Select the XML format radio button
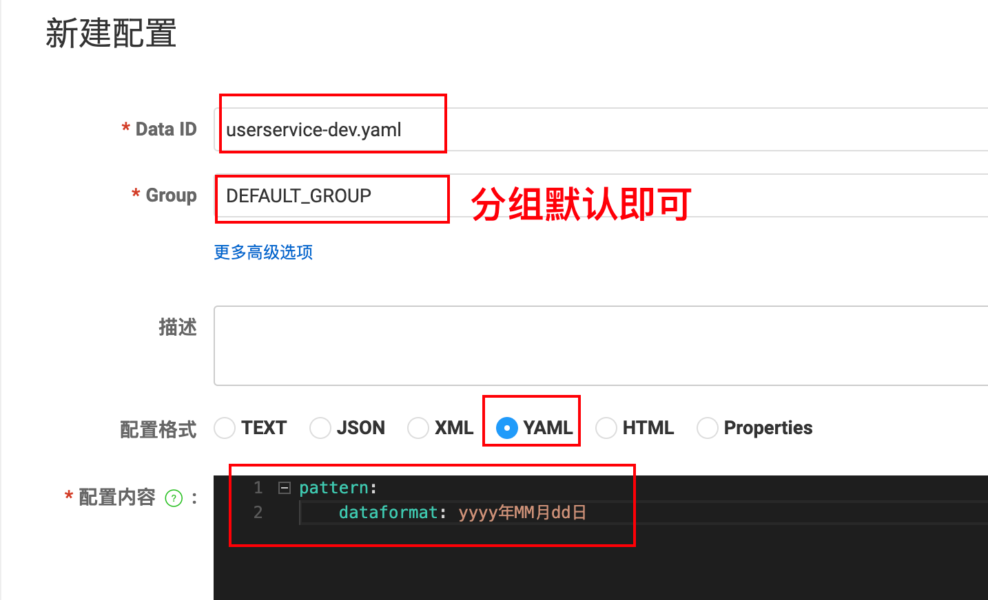Screen dimensions: 988x600 coord(418,428)
